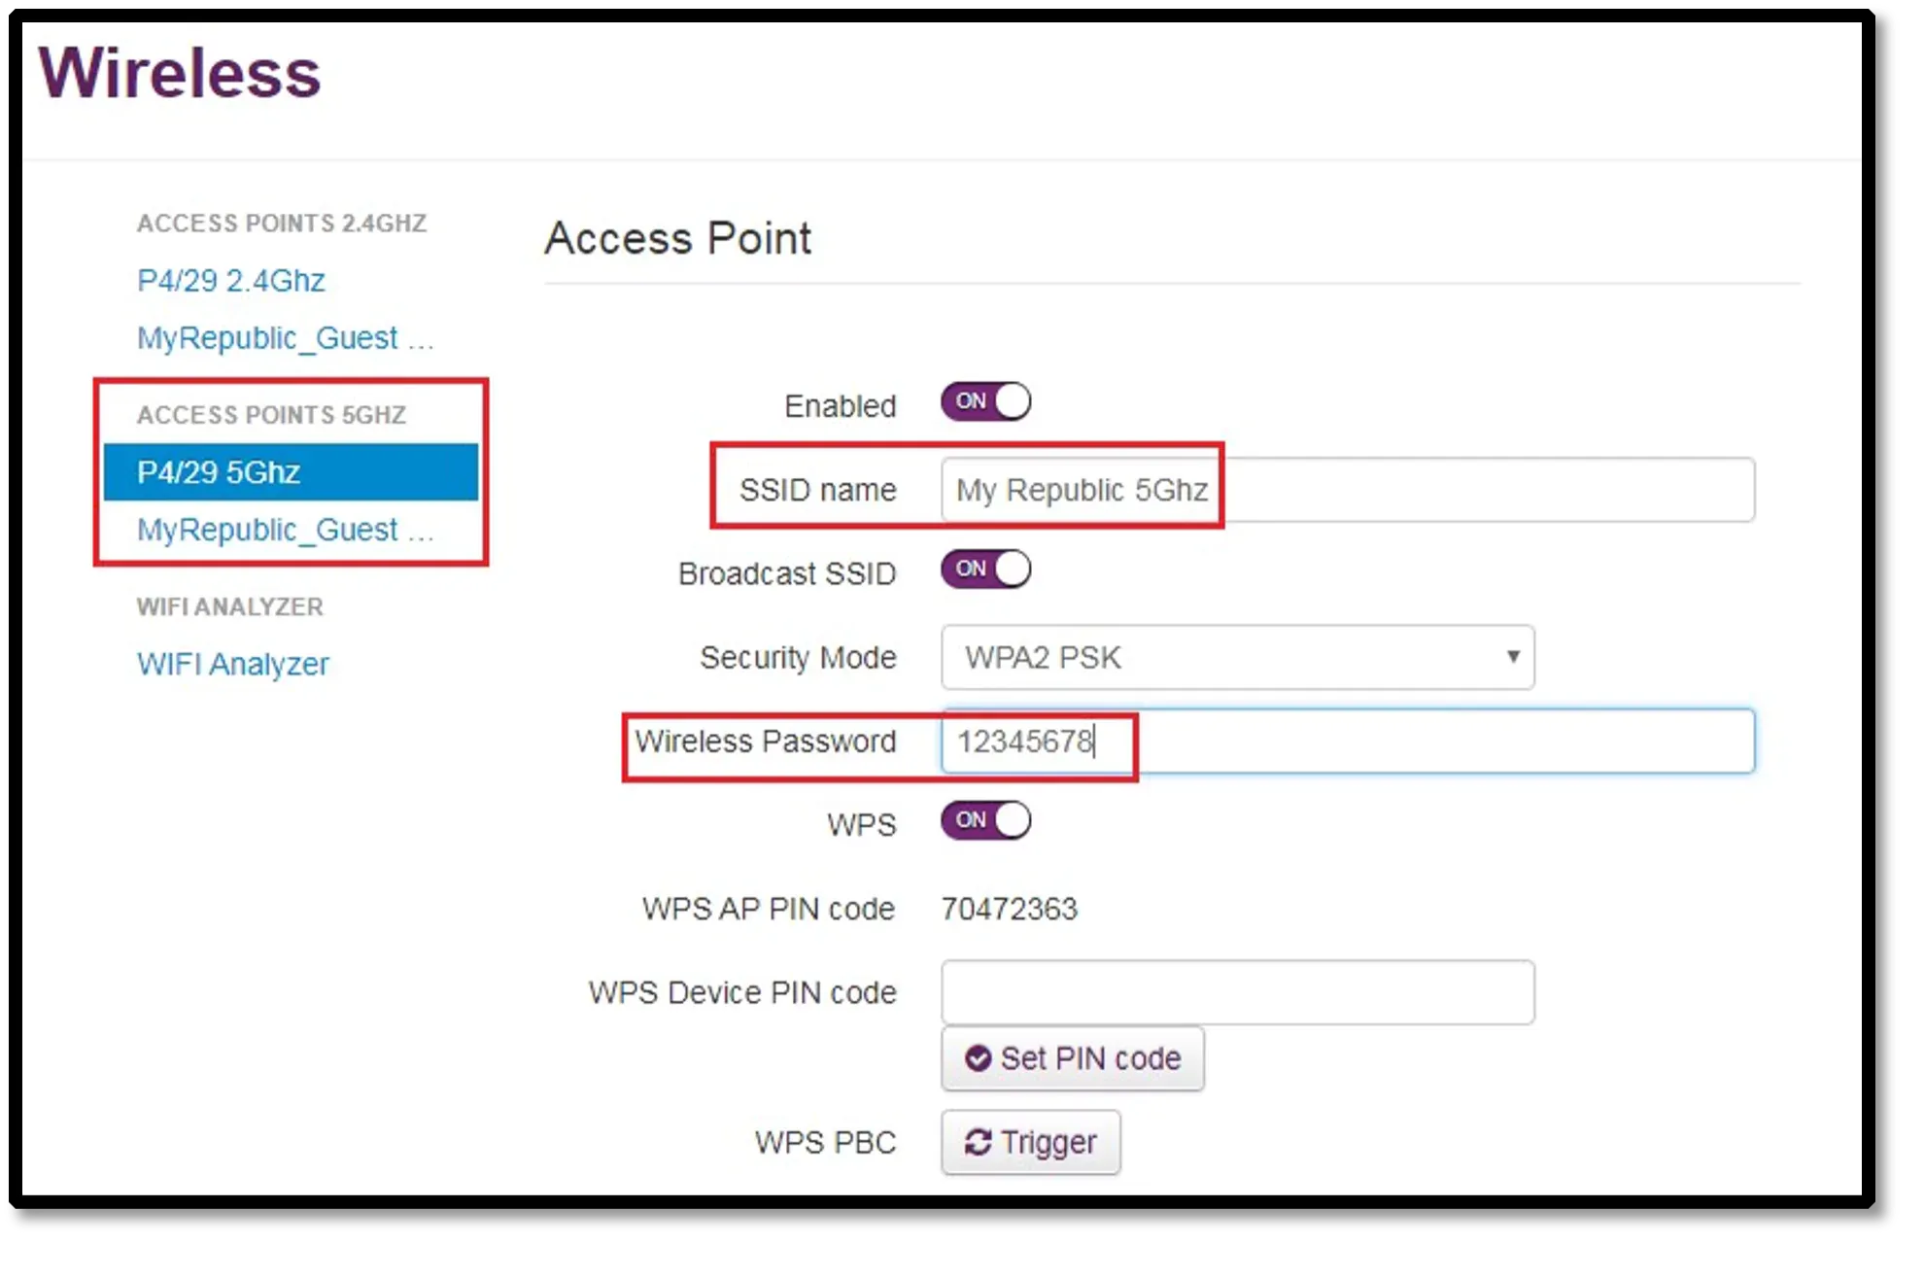Click the checkmark icon on Set PIN code
The height and width of the screenshot is (1278, 1924).
pos(978,1058)
